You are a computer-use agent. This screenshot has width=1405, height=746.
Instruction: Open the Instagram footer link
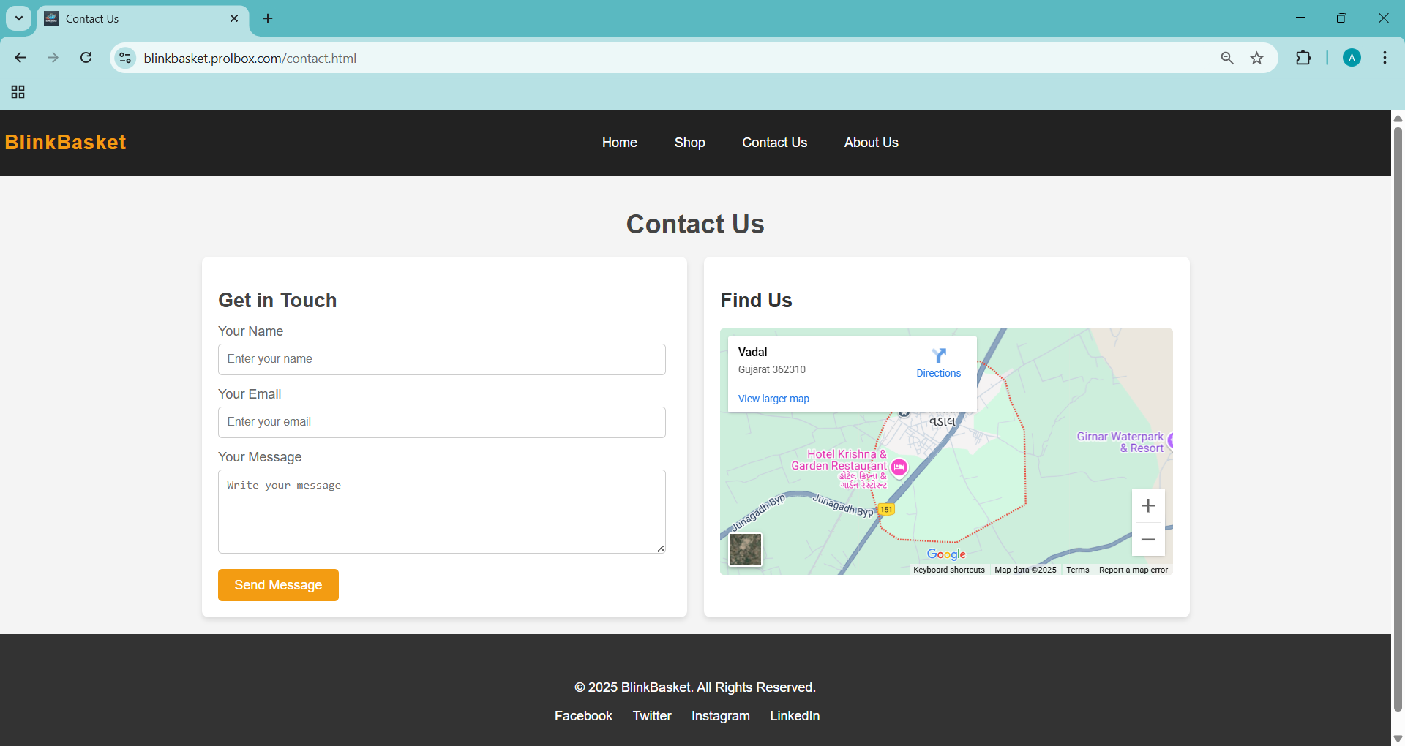coord(720,716)
